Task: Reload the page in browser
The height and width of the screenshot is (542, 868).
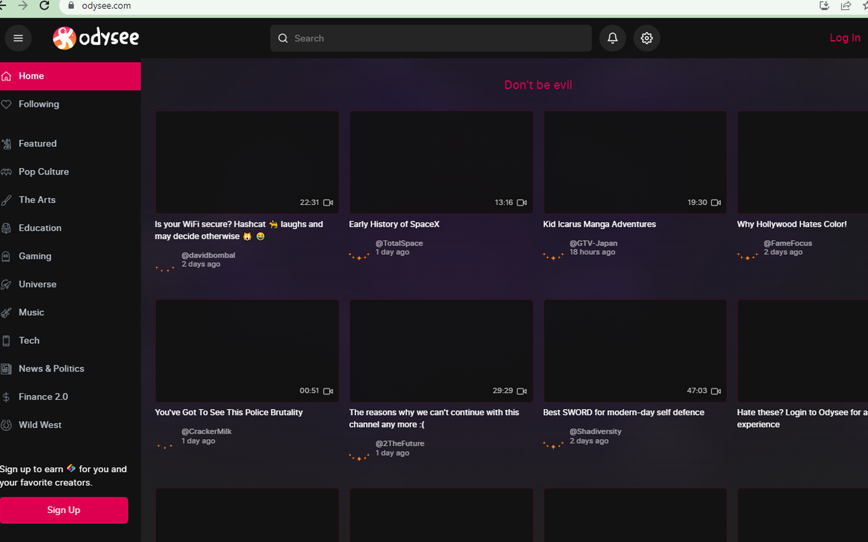Action: coord(45,5)
